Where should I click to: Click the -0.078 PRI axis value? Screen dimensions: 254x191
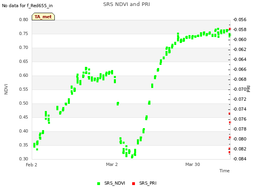[x=240, y=129]
